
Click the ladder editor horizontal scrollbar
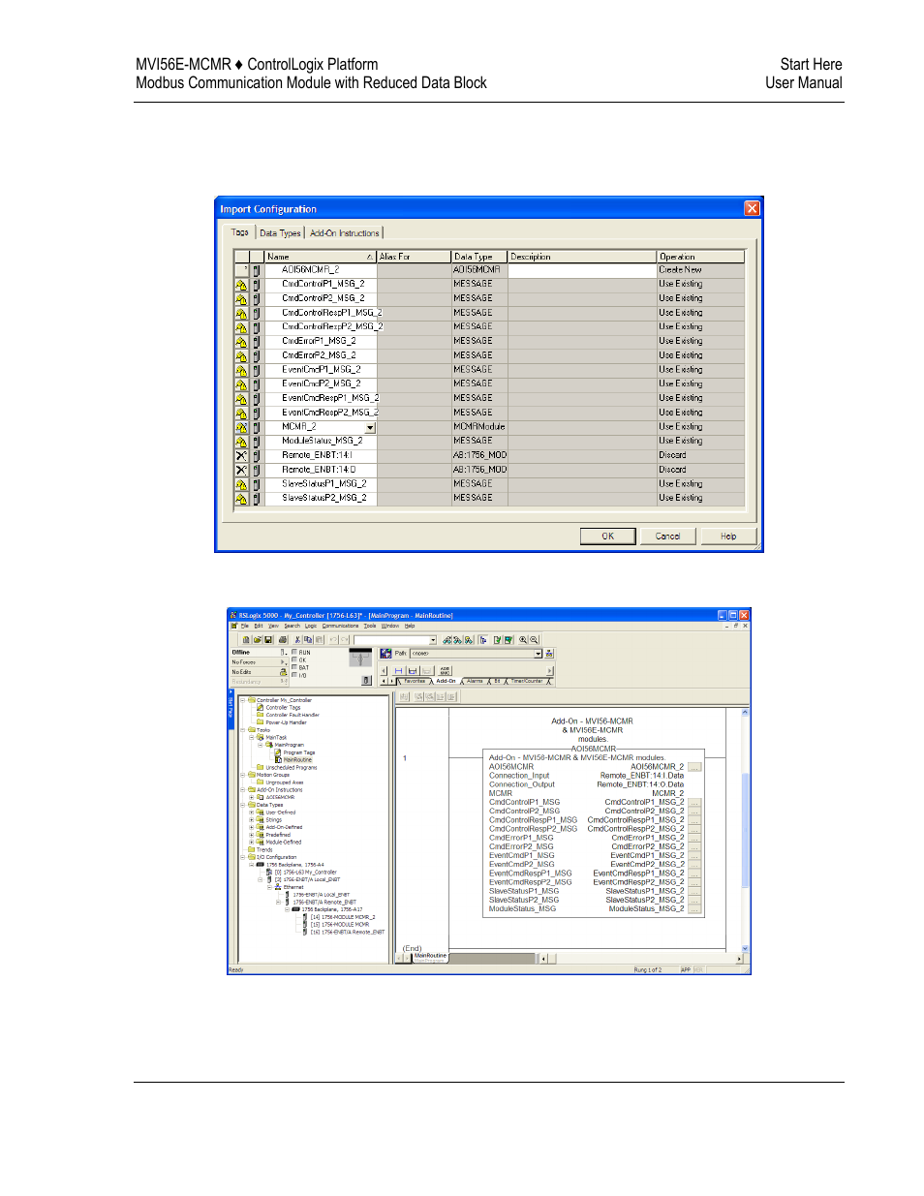[x=639, y=959]
